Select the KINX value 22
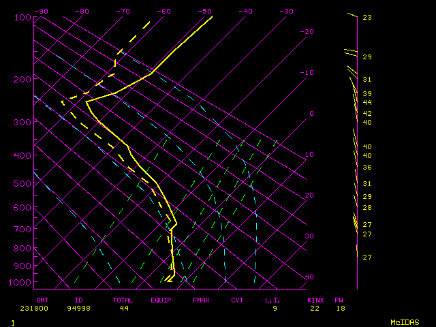This screenshot has width=436, height=327. 314,309
